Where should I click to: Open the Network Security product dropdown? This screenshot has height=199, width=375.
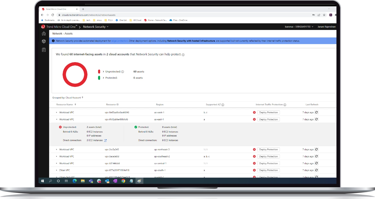point(96,27)
